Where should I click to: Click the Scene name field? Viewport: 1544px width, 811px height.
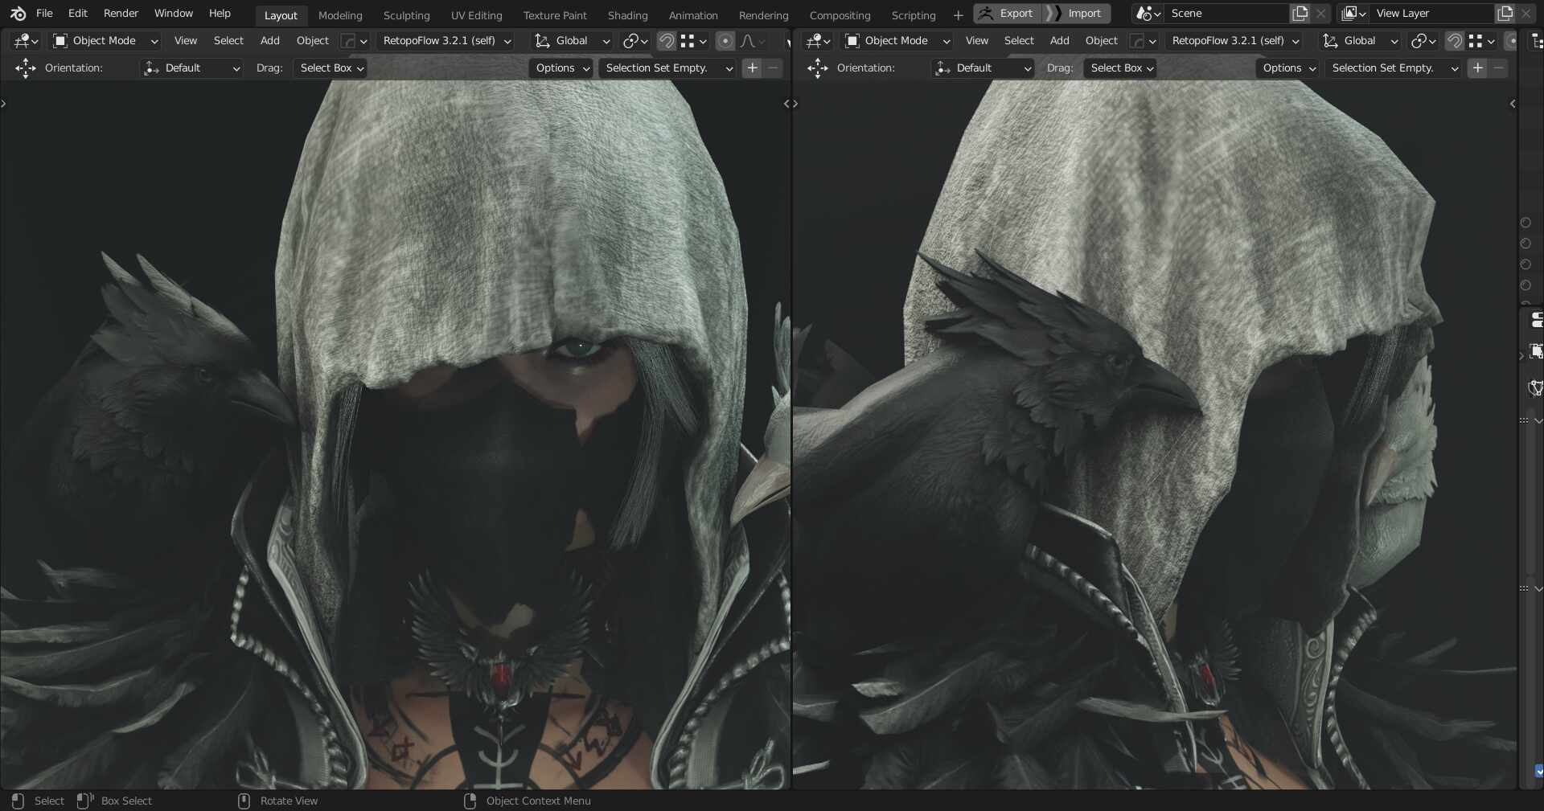pyautogui.click(x=1227, y=14)
